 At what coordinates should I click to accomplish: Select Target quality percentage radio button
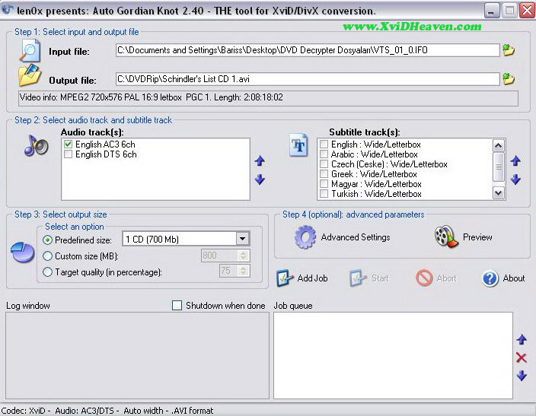tap(47, 272)
